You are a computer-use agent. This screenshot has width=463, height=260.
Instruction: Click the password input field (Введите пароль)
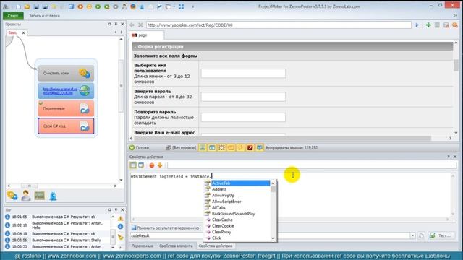coord(243,97)
